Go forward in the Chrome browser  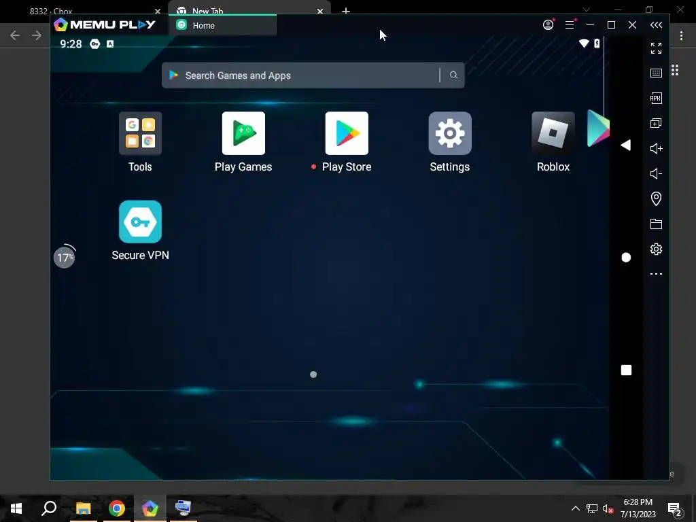[37, 35]
